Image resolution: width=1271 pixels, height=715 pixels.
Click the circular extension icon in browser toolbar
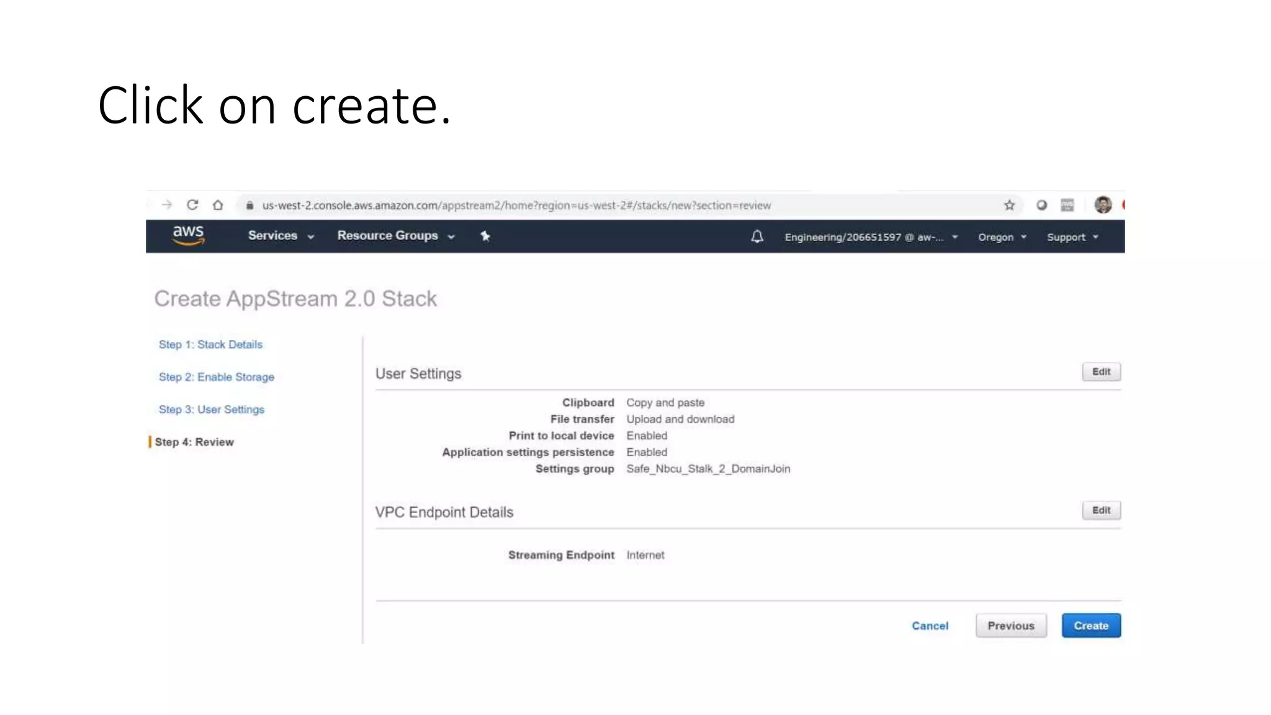click(x=1041, y=205)
